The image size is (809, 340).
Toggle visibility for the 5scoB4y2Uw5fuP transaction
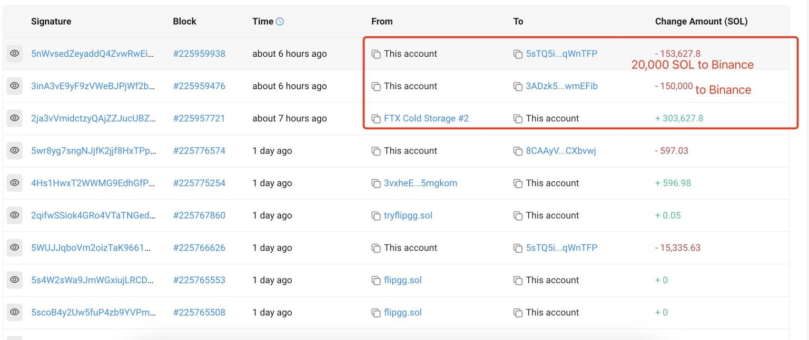14,312
